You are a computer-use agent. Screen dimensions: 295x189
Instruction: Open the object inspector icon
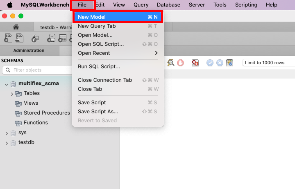[x=35, y=38]
